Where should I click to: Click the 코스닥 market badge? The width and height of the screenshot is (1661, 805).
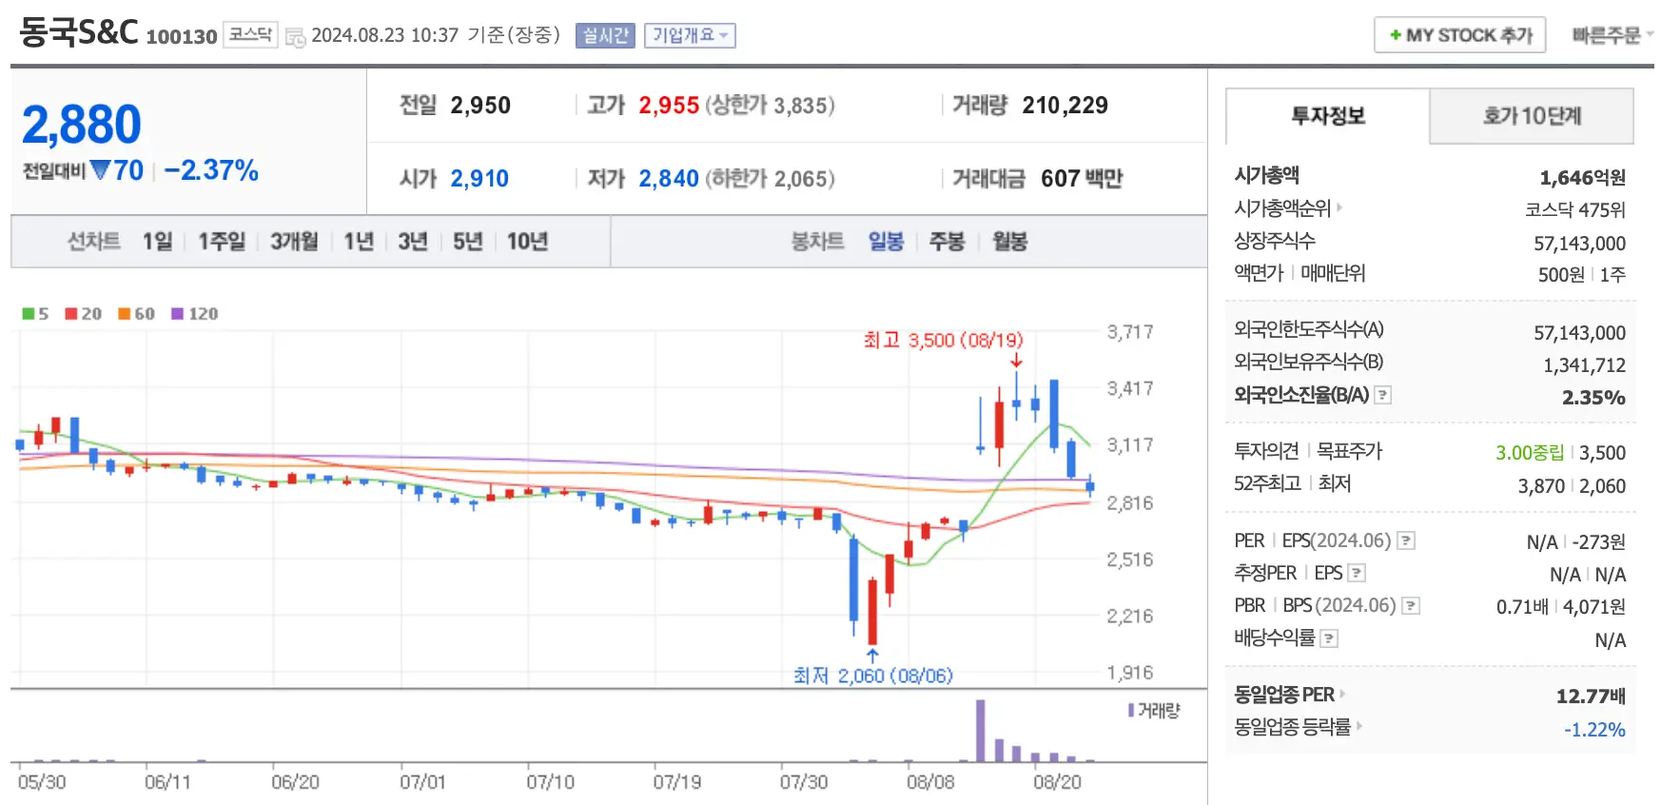[250, 34]
